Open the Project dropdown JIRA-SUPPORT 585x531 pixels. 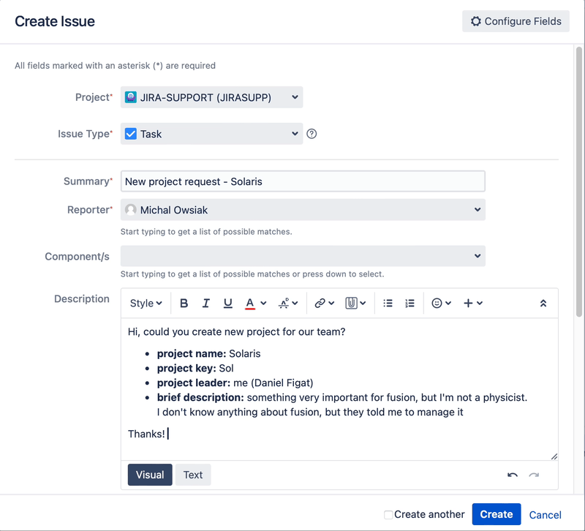tap(211, 97)
